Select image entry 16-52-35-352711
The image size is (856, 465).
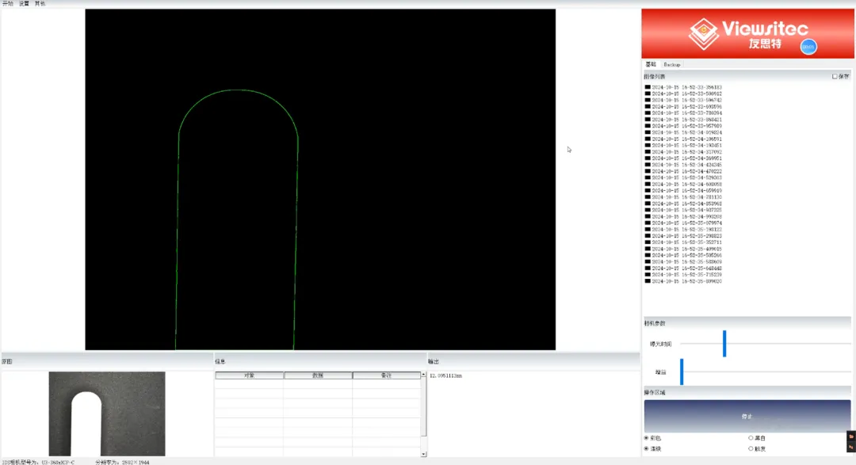[686, 242]
